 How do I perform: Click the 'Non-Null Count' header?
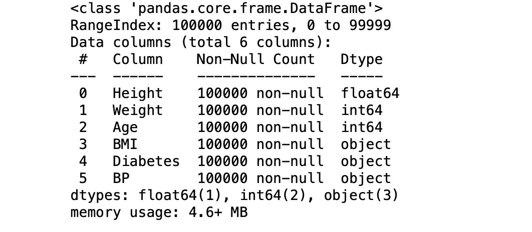[256, 59]
